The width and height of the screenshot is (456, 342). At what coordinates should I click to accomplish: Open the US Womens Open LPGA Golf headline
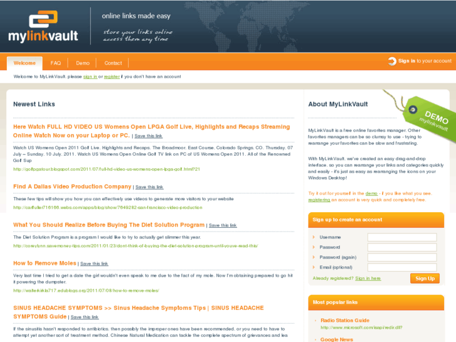point(152,131)
